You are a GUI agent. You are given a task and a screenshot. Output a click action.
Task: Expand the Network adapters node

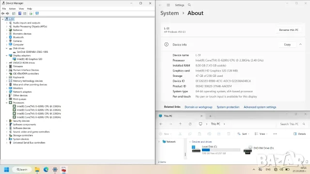pos(6,92)
